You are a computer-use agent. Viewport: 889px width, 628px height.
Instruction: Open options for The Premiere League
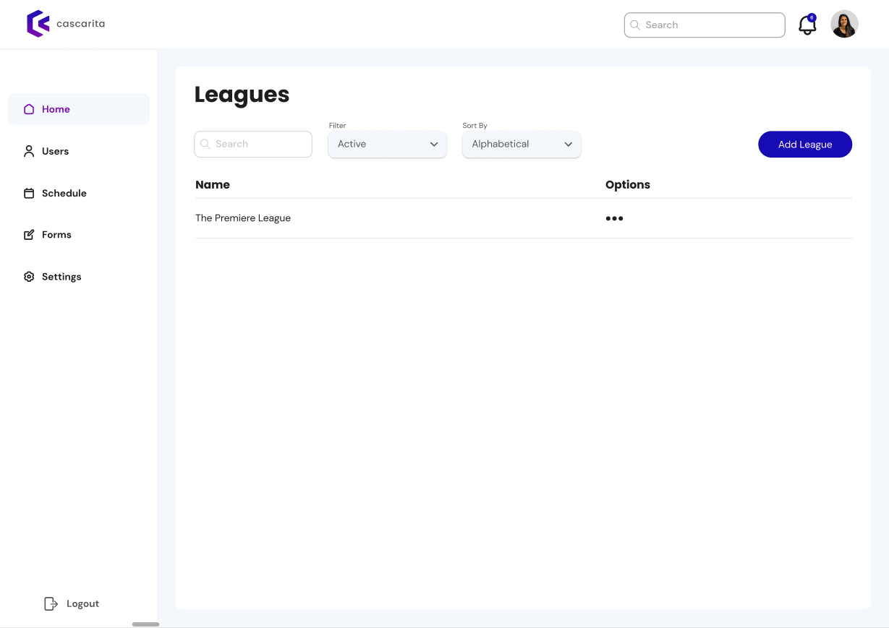[x=614, y=218]
